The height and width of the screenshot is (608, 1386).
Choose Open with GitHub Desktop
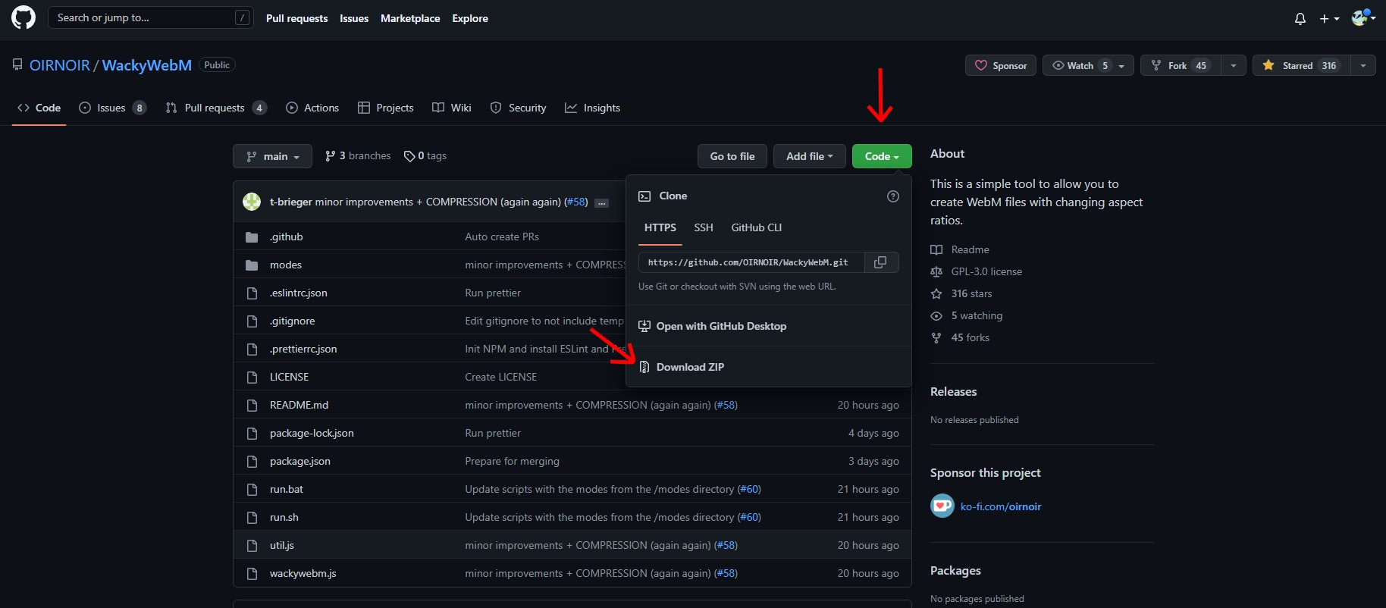[x=769, y=326]
